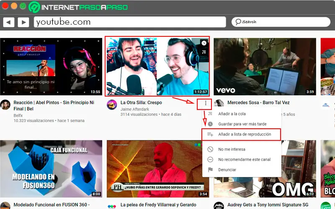
Task: Click the 3:54 duration badge
Action: (203, 194)
